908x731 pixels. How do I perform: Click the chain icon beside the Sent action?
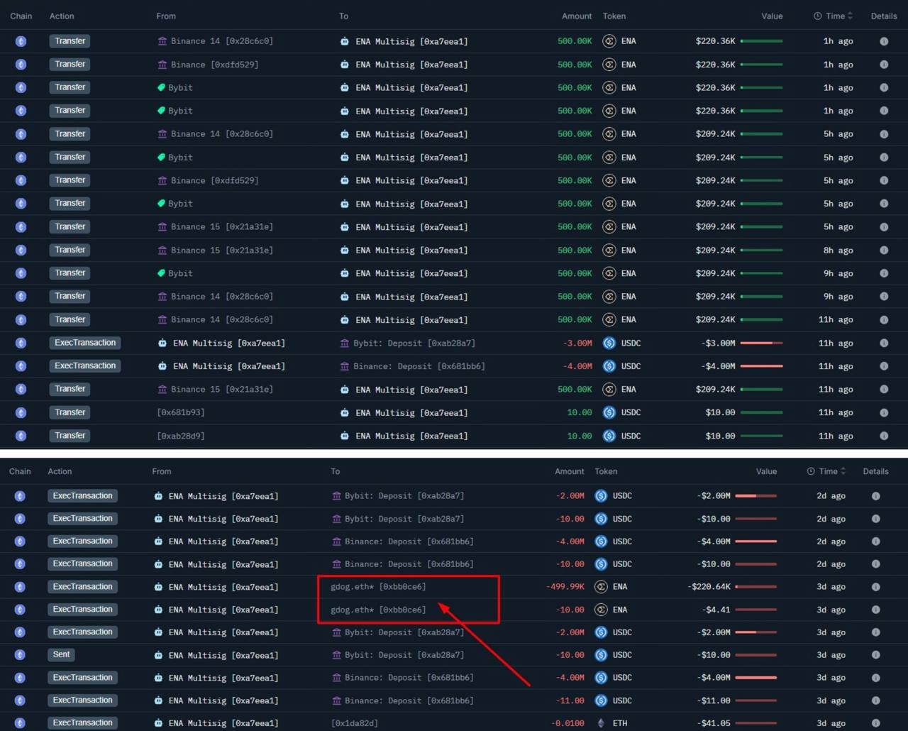(20, 655)
